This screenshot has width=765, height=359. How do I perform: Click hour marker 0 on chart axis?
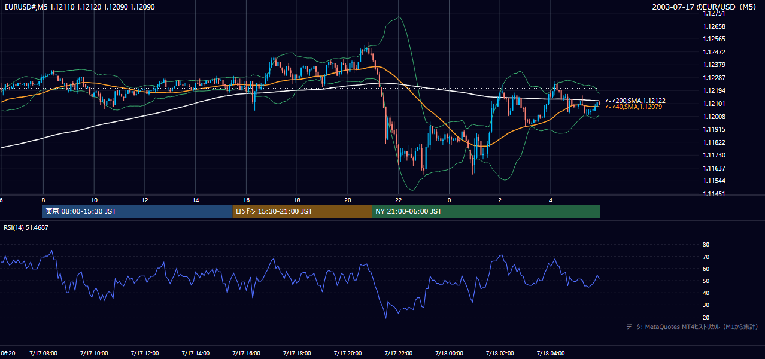point(449,200)
